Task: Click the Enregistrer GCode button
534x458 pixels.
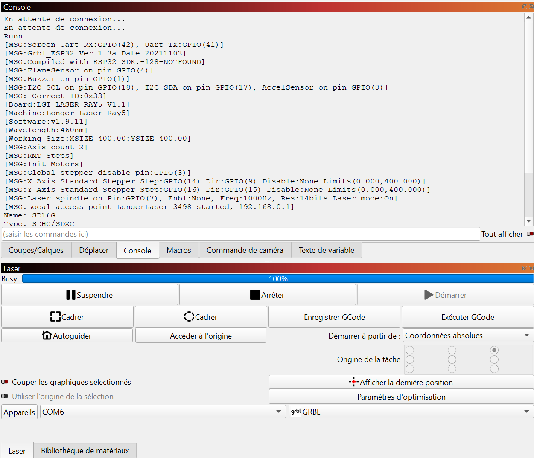Action: pyautogui.click(x=334, y=317)
